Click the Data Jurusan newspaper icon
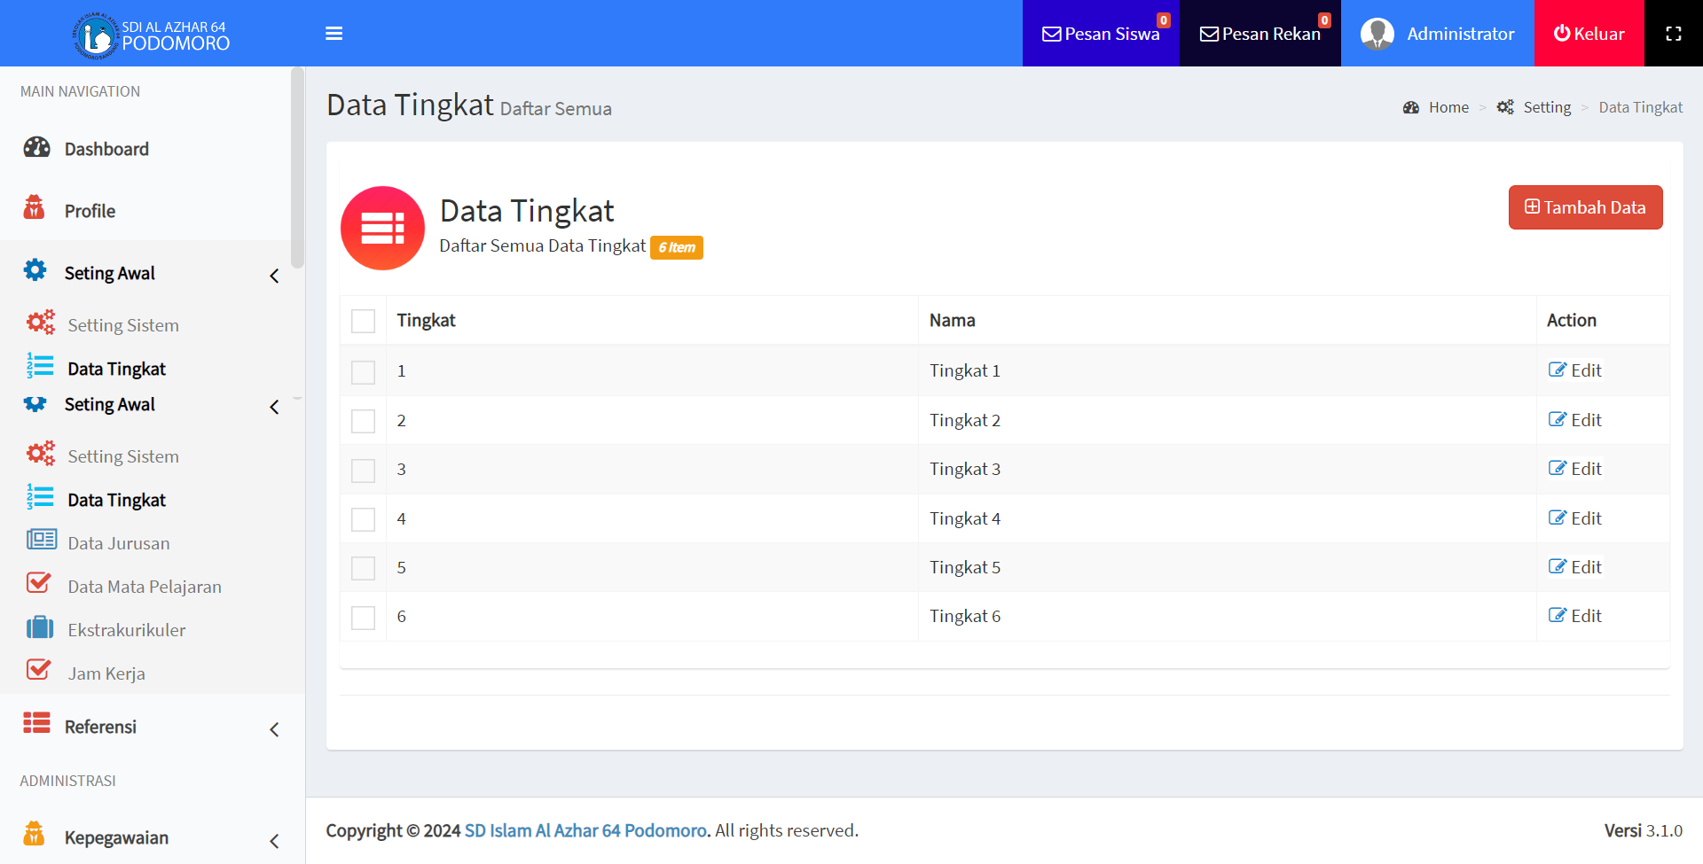Image resolution: width=1703 pixels, height=864 pixels. click(x=41, y=541)
